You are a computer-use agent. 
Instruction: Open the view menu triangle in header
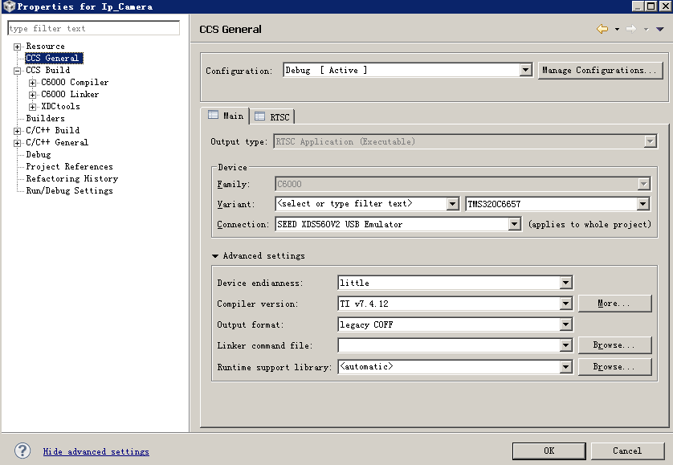[x=659, y=29]
